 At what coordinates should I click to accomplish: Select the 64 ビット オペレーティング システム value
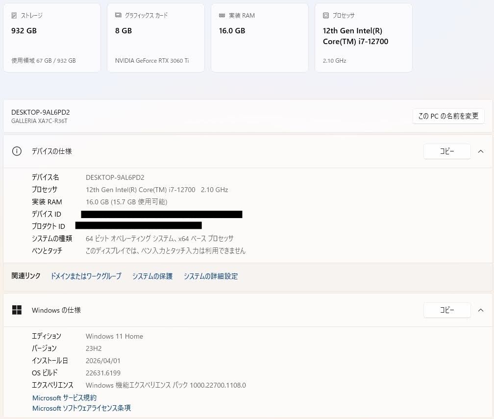pos(159,239)
